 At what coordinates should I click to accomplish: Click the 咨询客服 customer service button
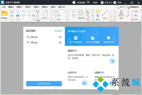(79, 3)
